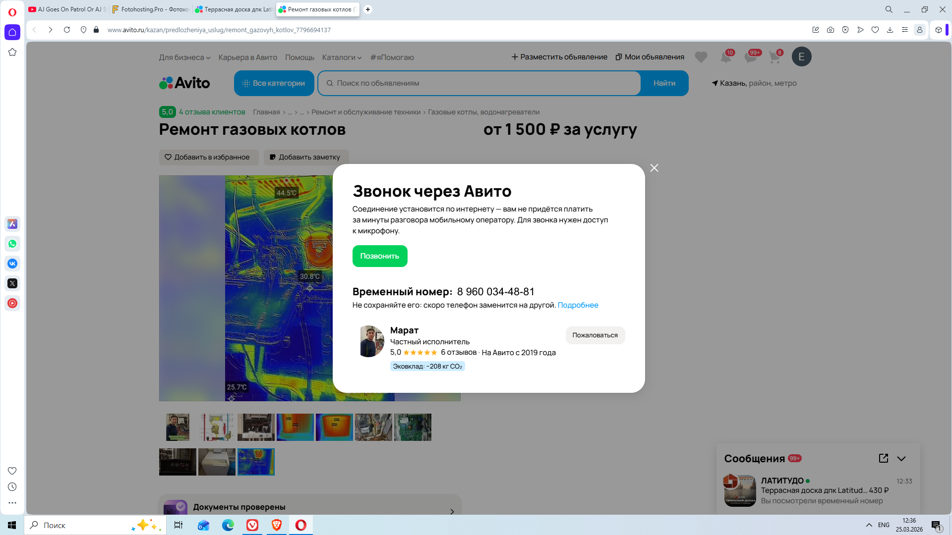This screenshot has width=952, height=535.
Task: Click the Поиск по объявлениям search field
Action: click(x=478, y=83)
